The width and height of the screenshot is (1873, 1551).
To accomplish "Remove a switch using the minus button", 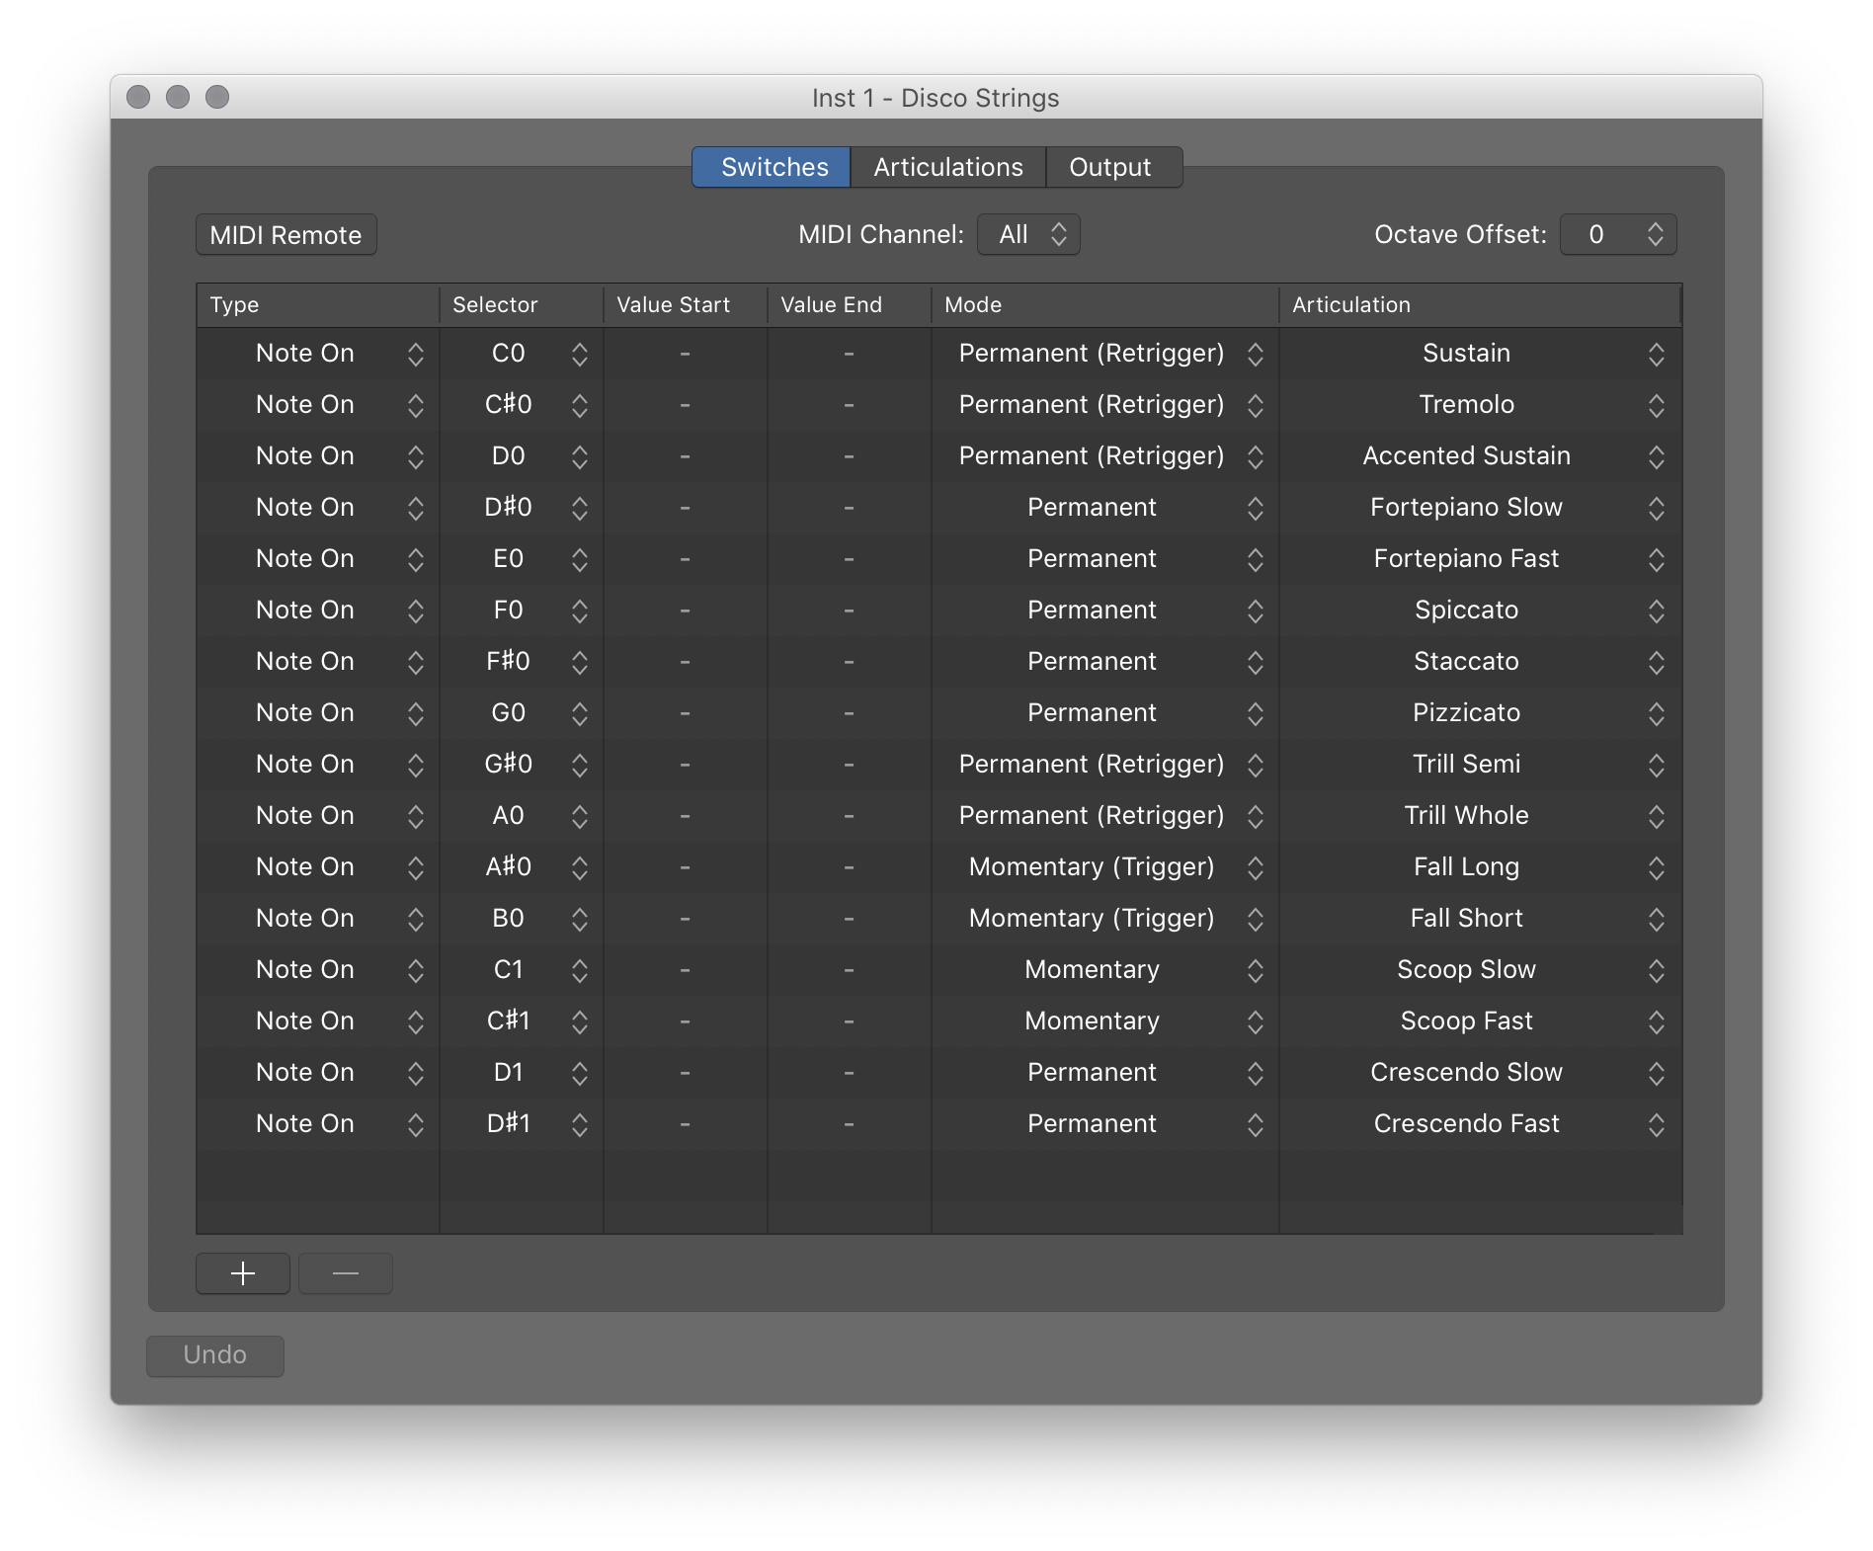I will (345, 1273).
